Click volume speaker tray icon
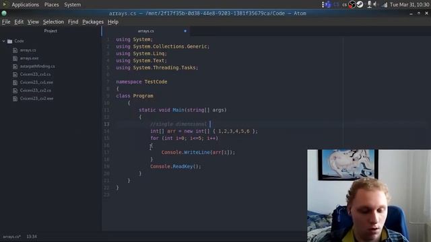The image size is (431, 242). pyautogui.click(x=376, y=5)
